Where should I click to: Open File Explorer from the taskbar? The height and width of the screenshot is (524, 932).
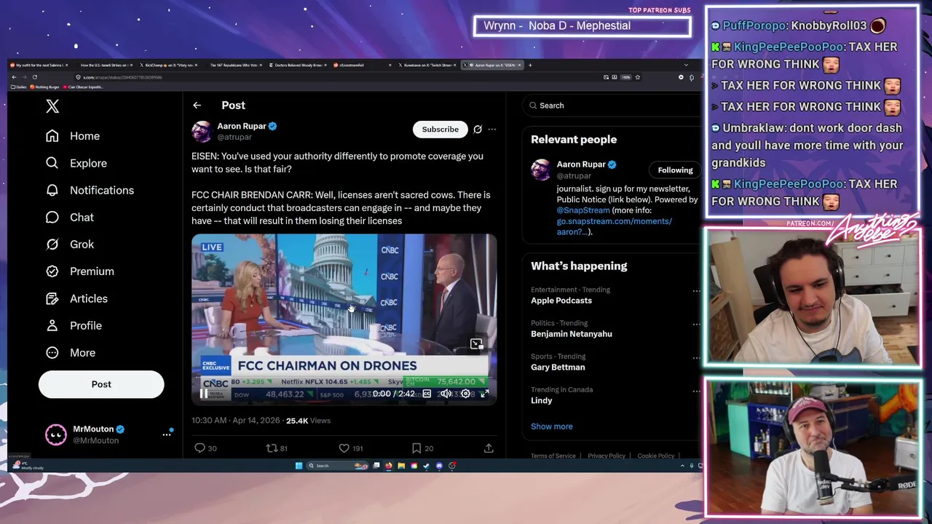point(401,466)
